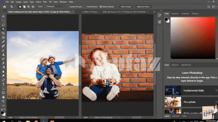Open the Filter menu
218x122 pixels.
click(x=45, y=2)
